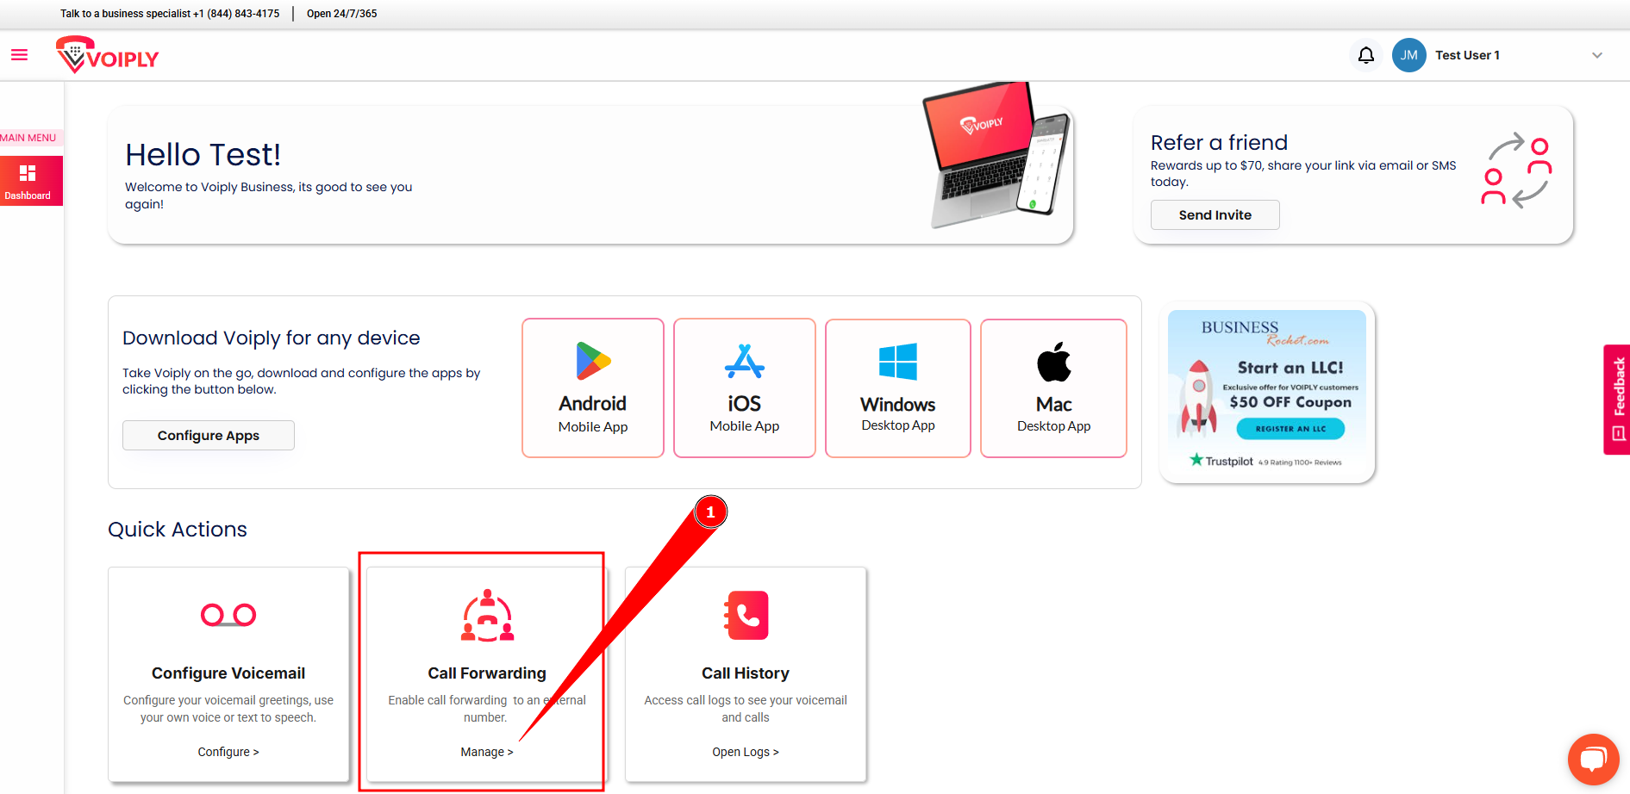The image size is (1630, 794).
Task: Click the Configure Voicemail icon
Action: click(228, 615)
